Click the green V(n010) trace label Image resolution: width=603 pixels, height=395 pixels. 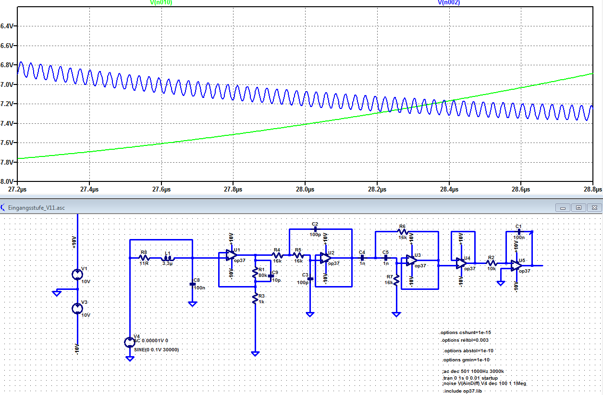(161, 2)
